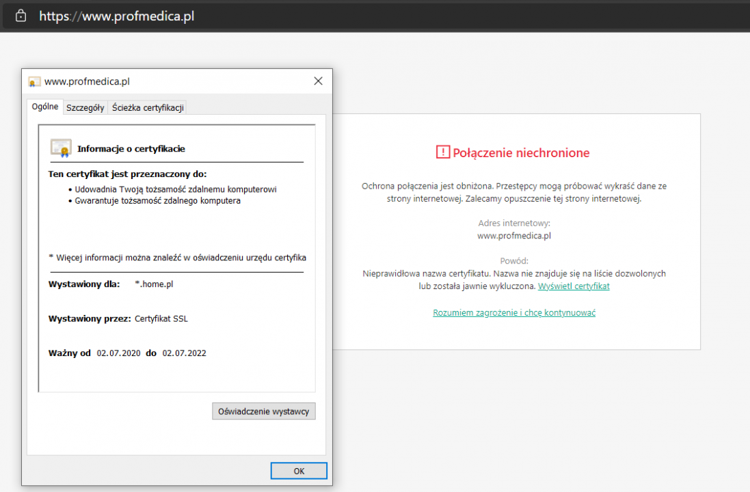750x492 pixels.
Task: Click the certificate icon in dialog title bar
Action: [x=34, y=82]
